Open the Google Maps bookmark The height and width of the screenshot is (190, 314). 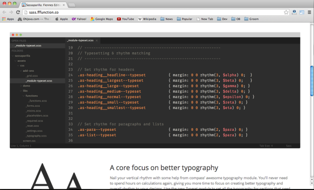click(102, 19)
